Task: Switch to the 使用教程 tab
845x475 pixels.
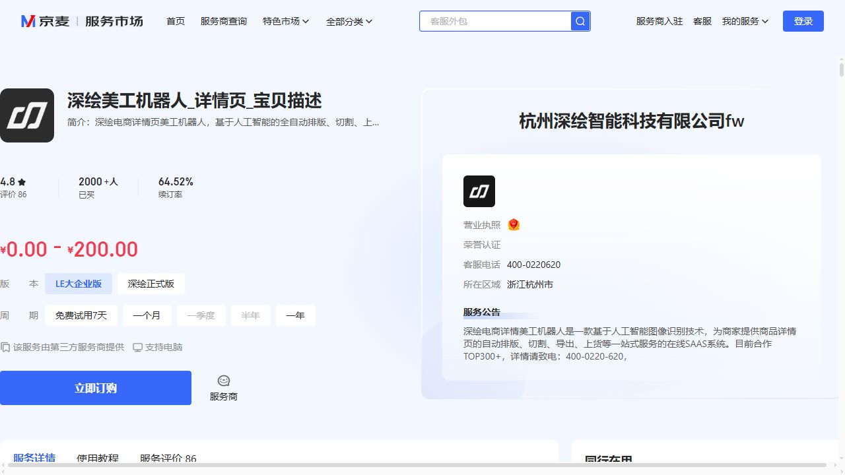Action: (x=98, y=459)
